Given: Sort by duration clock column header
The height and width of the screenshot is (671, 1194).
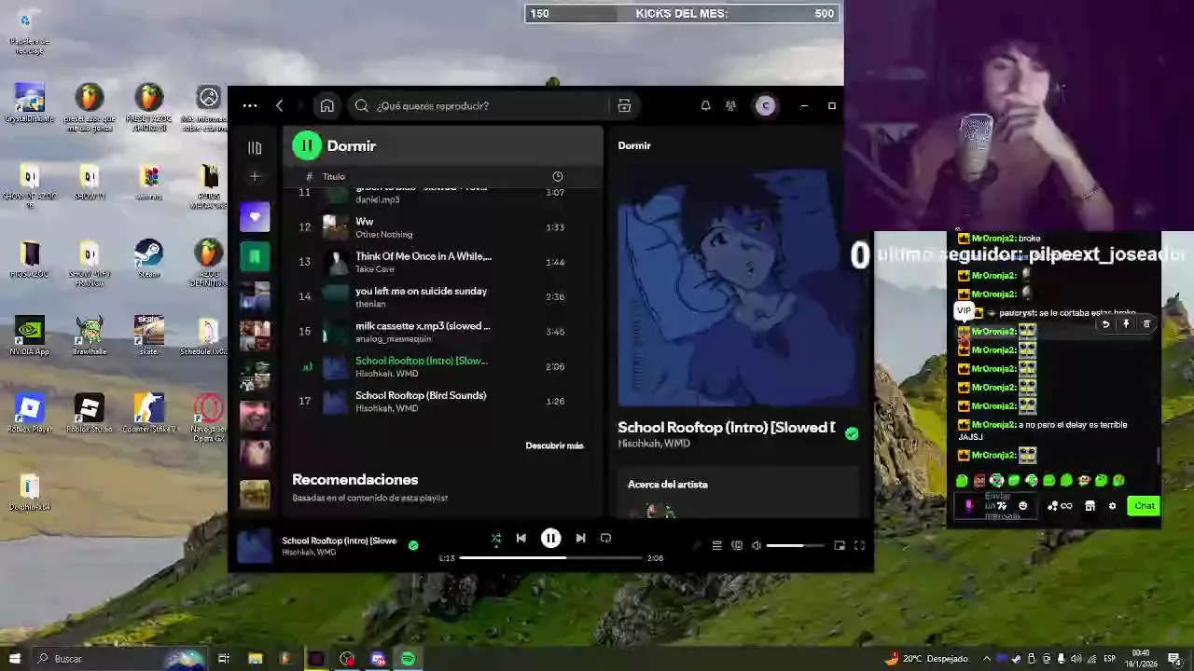Looking at the screenshot, I should 557,176.
